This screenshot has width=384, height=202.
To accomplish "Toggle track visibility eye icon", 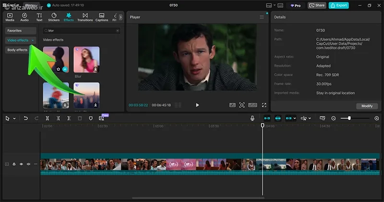I will point(21,164).
